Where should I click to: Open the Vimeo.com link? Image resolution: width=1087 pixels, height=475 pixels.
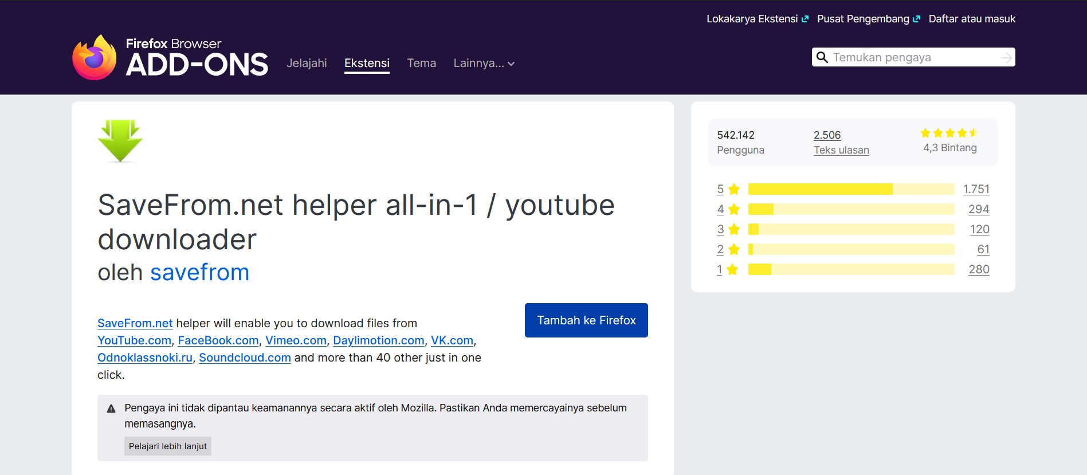click(x=296, y=340)
